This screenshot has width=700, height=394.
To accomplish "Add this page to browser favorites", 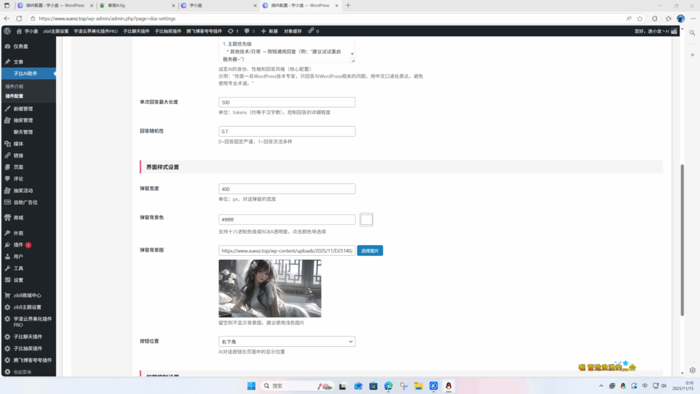I will 641,18.
